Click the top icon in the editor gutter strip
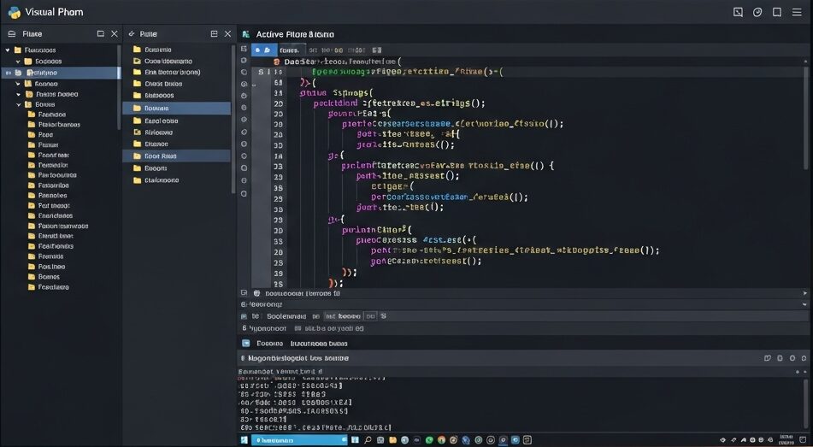Viewport: 813px width, 447px height. 244,50
